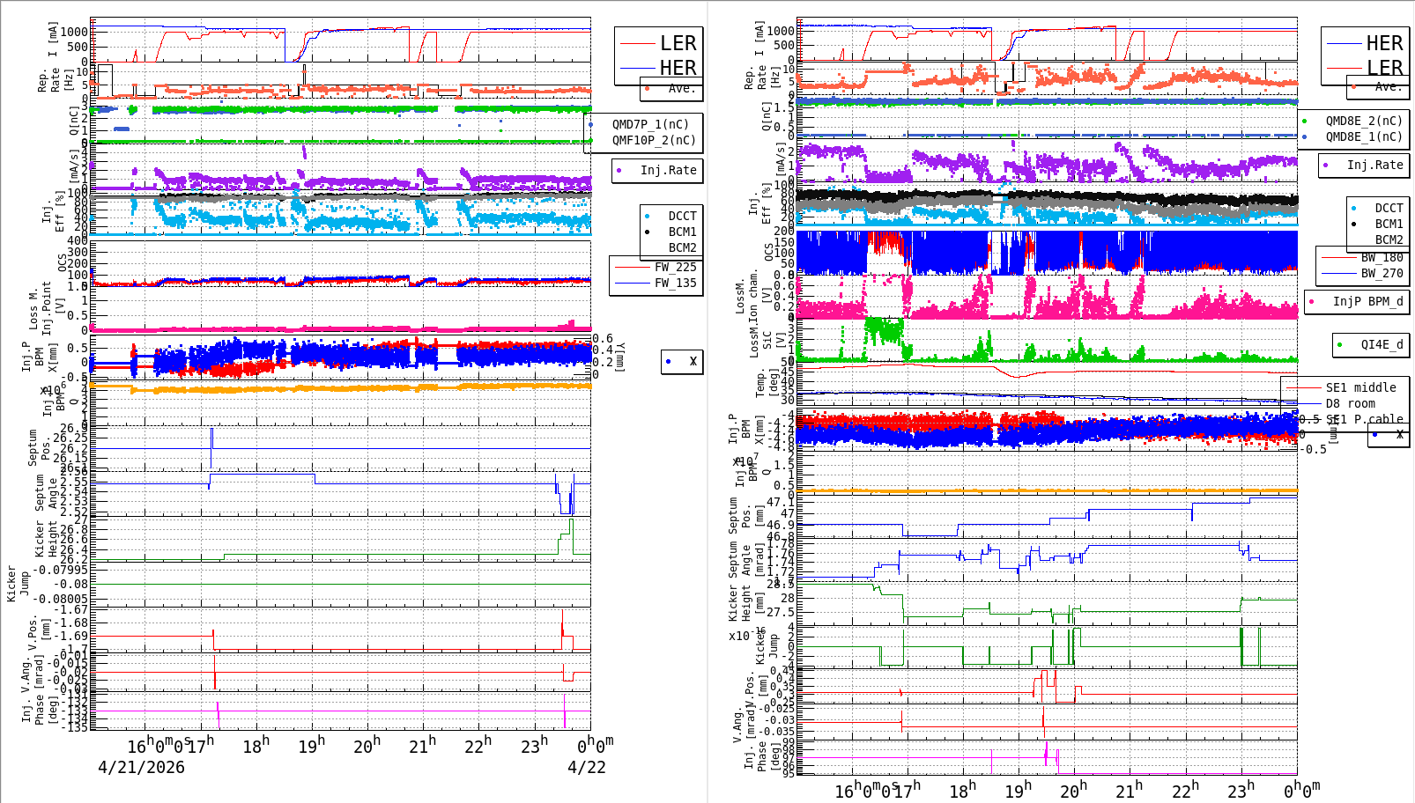1415x803 pixels.
Task: Click the 23h time tick on left plot
Action: [x=534, y=745]
